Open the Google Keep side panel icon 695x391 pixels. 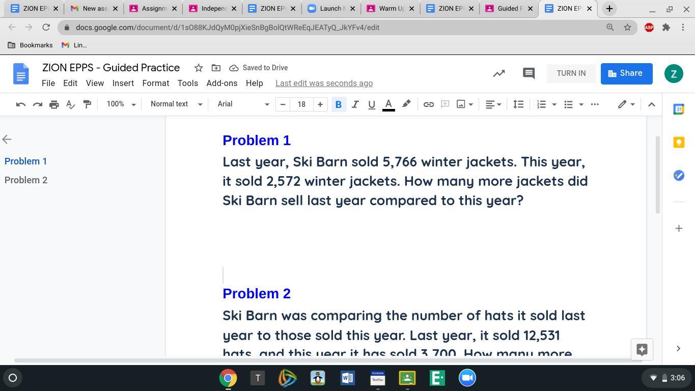tap(678, 143)
